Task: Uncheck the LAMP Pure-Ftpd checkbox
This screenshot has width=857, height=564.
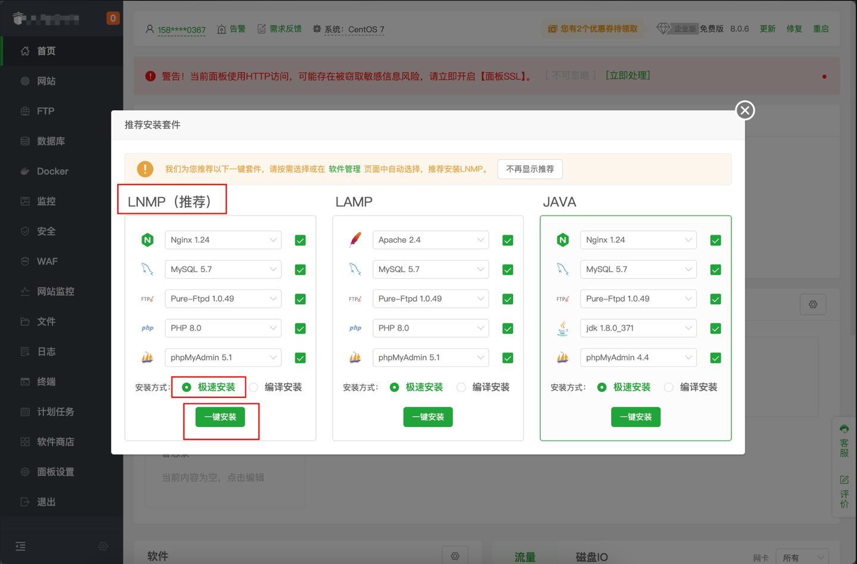Action: 508,299
